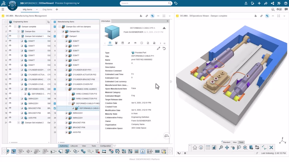Collapse the DEFORMED-WIRE-A02#DF2 manufacturing node
The width and height of the screenshot is (289, 162).
point(66,89)
